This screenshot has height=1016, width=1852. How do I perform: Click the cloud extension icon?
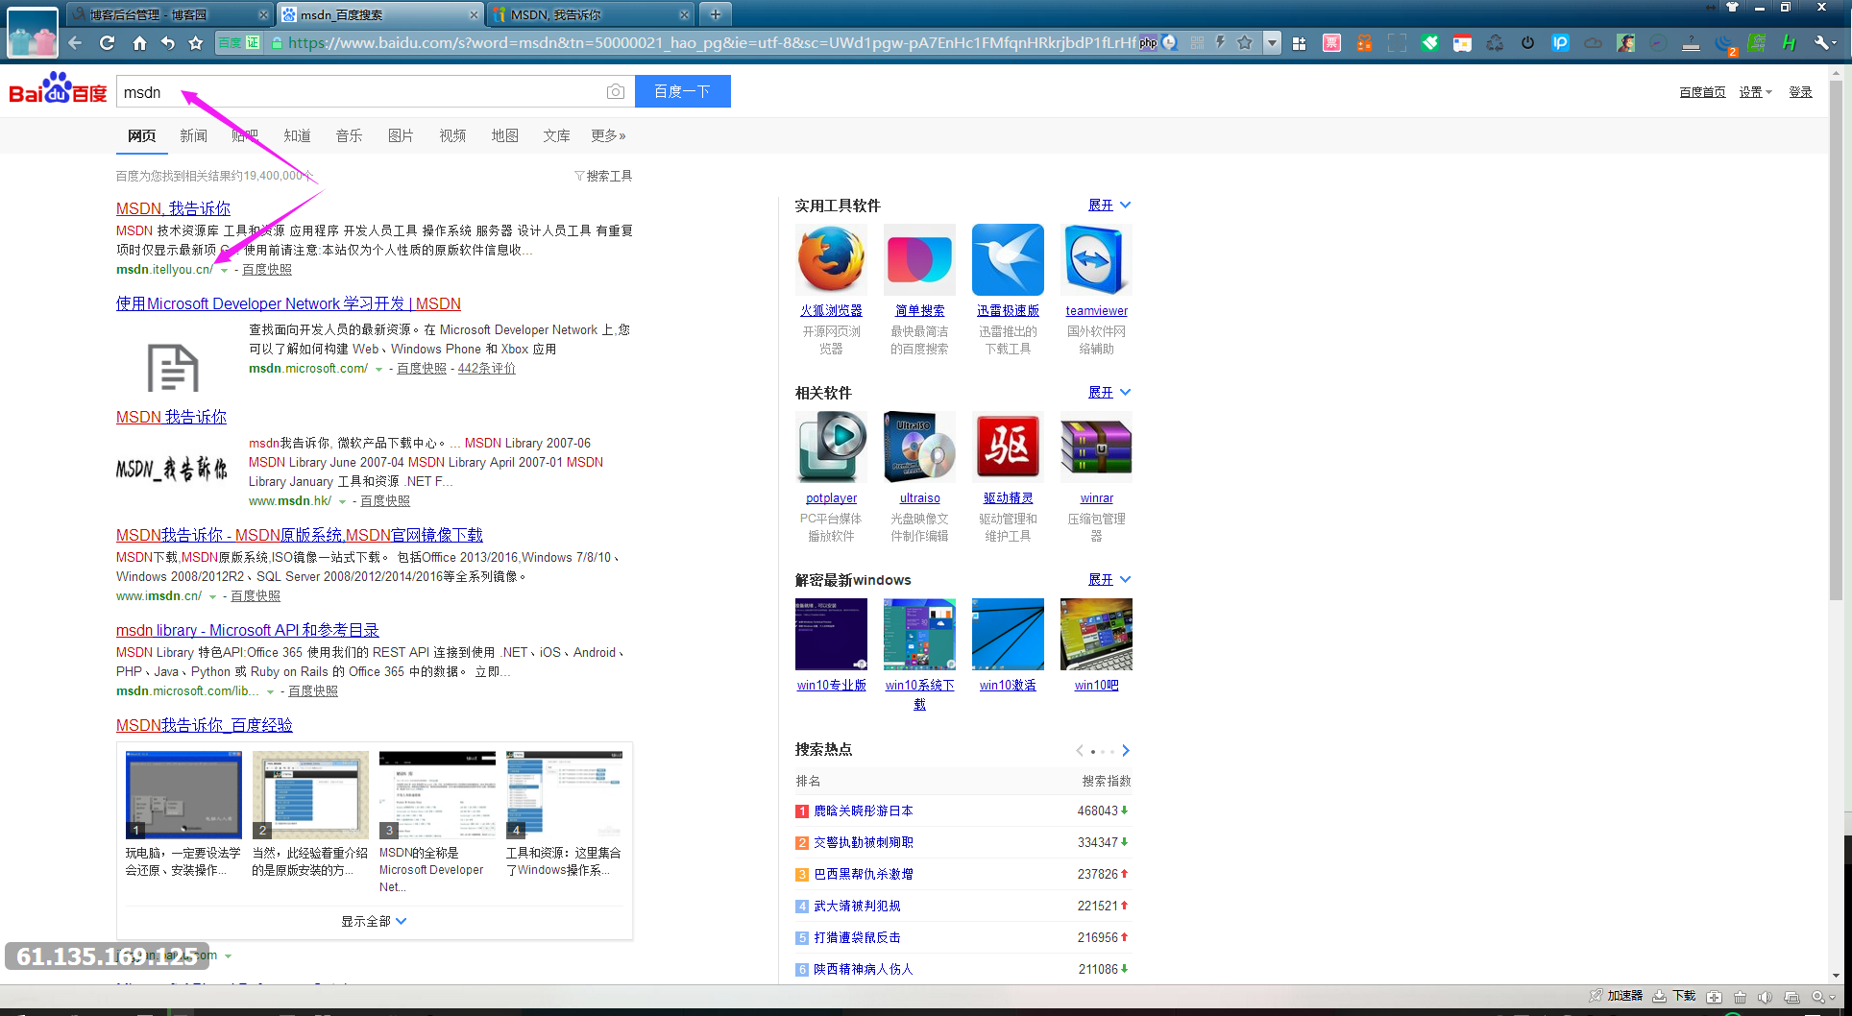point(1593,42)
